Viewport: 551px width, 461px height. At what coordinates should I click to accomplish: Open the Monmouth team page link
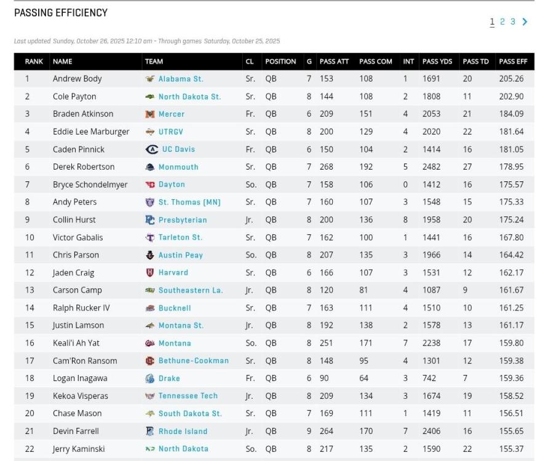coord(178,167)
